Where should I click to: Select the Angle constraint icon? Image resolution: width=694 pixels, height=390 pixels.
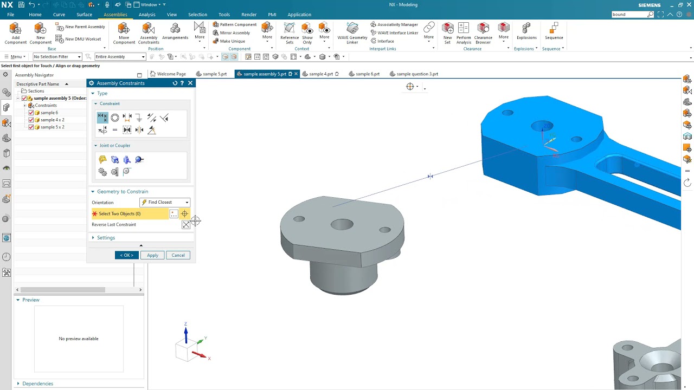[x=152, y=130]
